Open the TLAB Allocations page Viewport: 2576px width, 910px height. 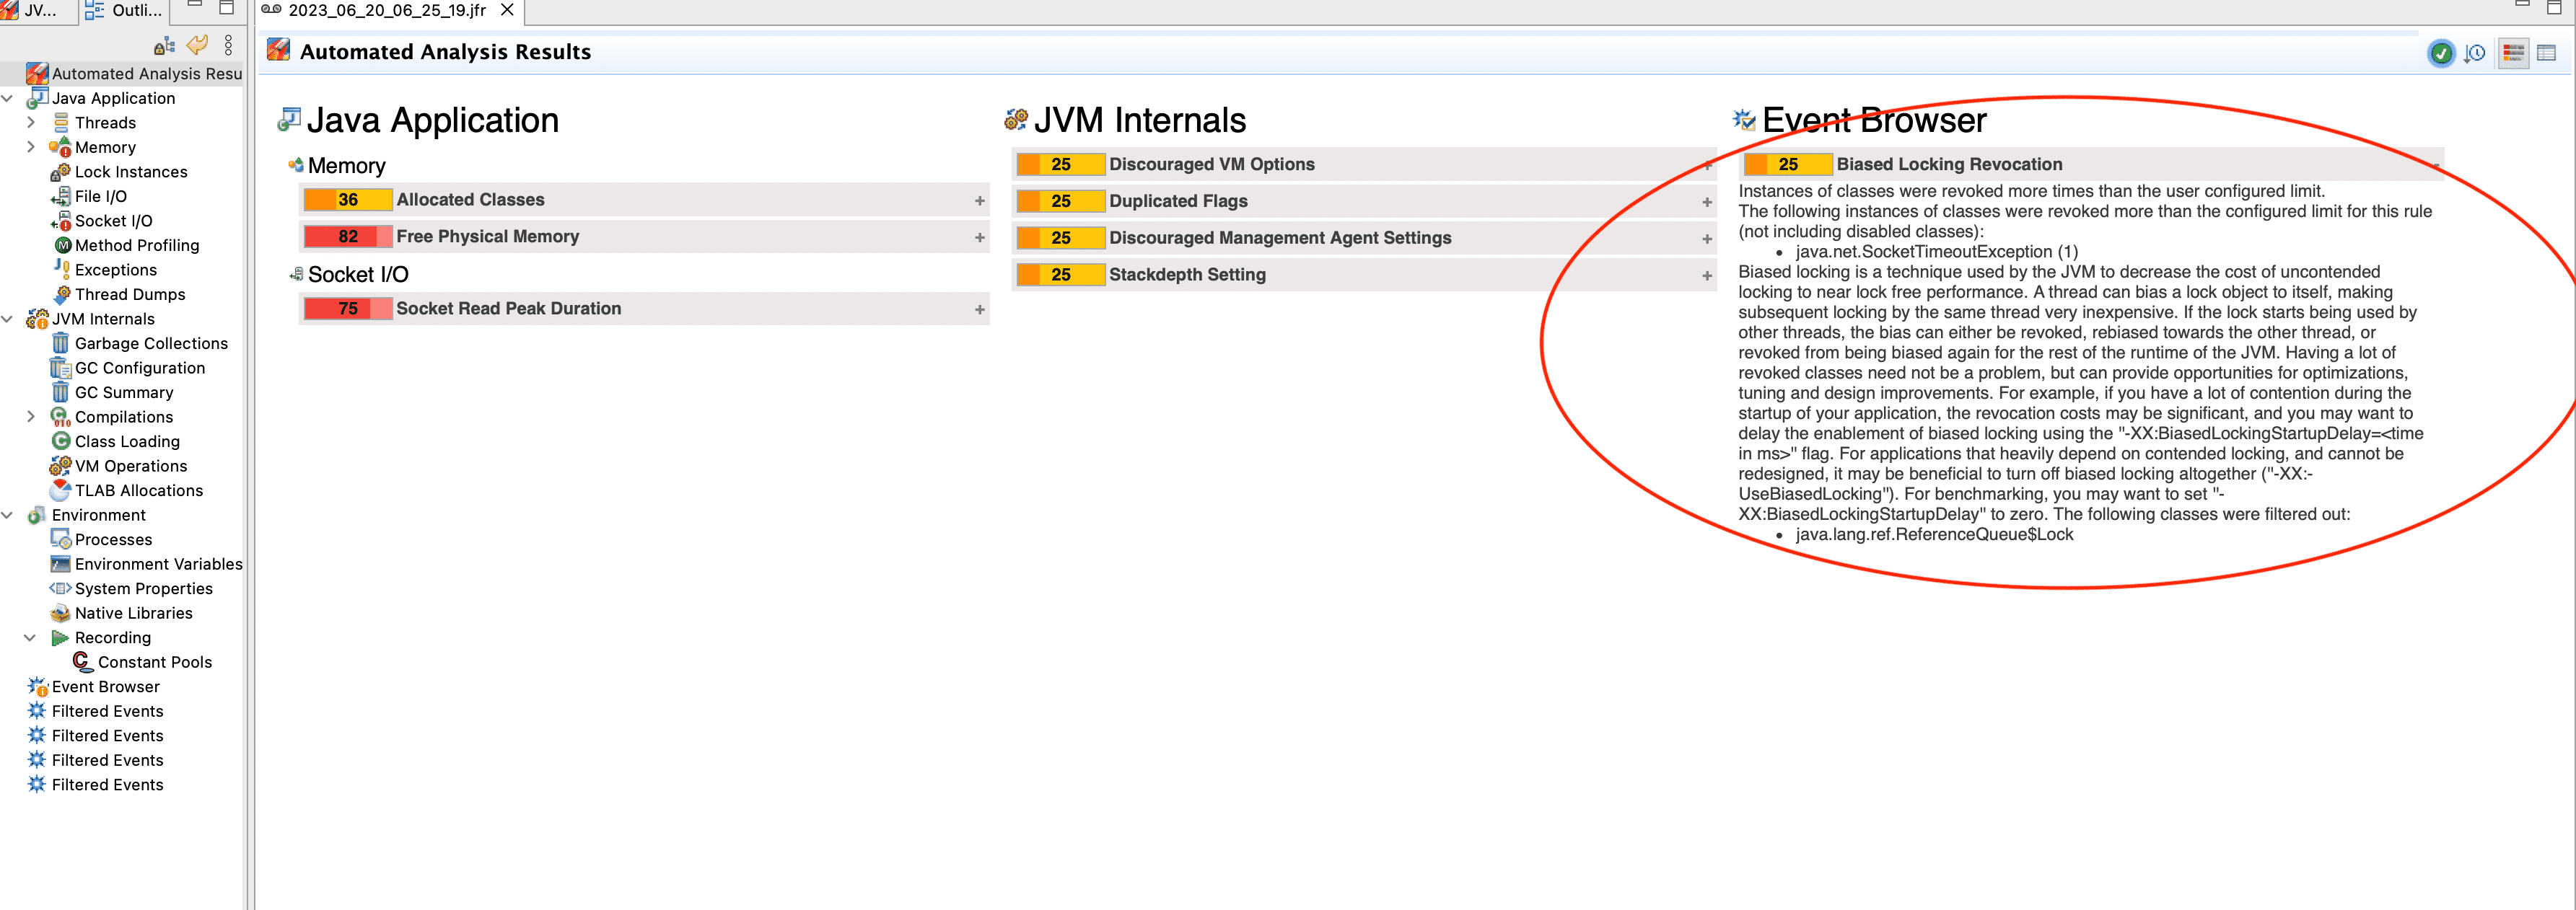click(138, 490)
